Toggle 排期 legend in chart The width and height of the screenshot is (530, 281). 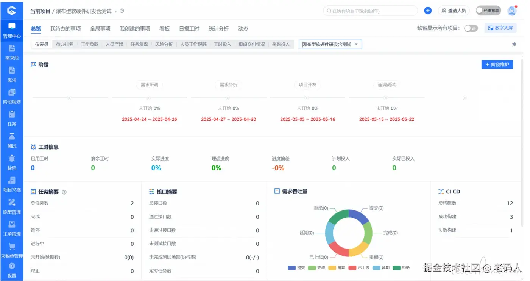click(x=337, y=268)
